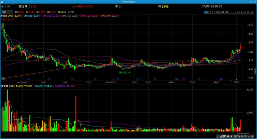Expand the double-chevron arrow at chart's left edge
This screenshot has height=139, width=257.
pos(3,78)
